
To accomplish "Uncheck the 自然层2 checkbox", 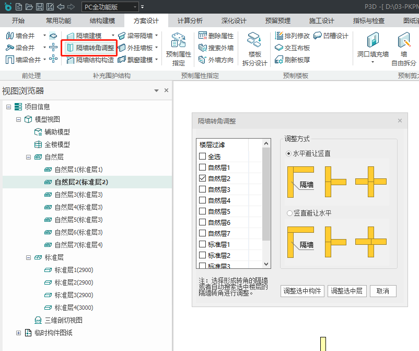I will pyautogui.click(x=202, y=178).
